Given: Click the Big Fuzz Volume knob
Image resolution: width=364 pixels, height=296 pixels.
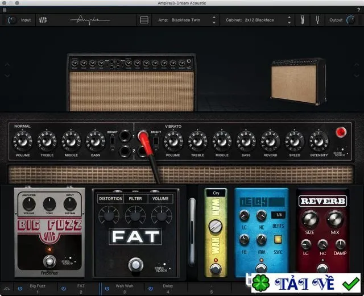Looking at the screenshot, I should pos(29,204).
